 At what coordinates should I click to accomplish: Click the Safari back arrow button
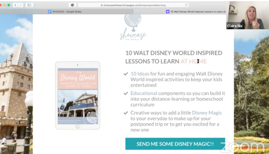(x=15, y=5)
